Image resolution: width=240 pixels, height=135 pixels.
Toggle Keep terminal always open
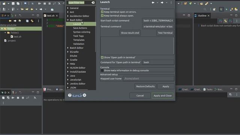pyautogui.click(x=102, y=16)
